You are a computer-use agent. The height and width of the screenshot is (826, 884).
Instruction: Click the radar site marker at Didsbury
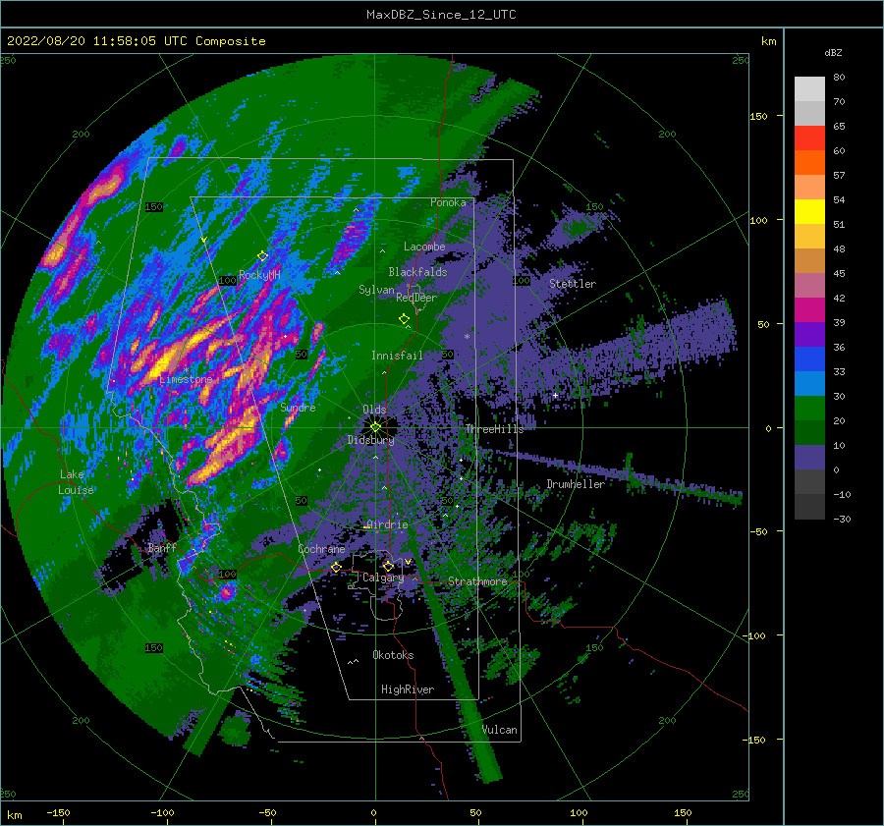point(375,427)
